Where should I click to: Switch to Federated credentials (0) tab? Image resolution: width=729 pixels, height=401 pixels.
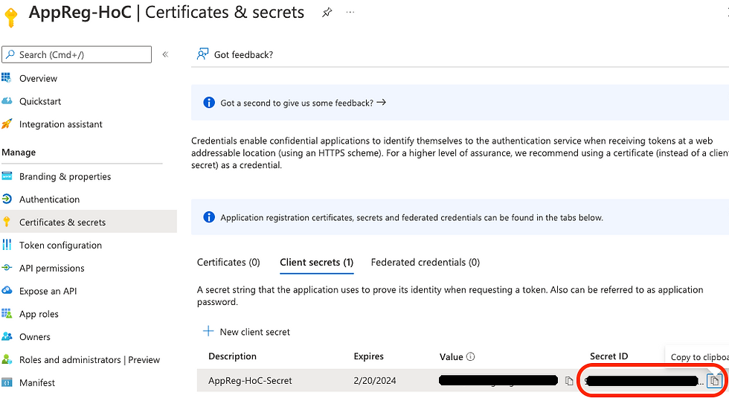pyautogui.click(x=425, y=263)
